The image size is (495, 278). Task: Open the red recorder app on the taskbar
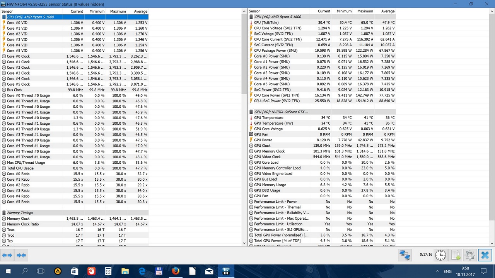[x=92, y=271]
